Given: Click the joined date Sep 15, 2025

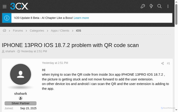Looking at the screenshot, I should [28, 108].
